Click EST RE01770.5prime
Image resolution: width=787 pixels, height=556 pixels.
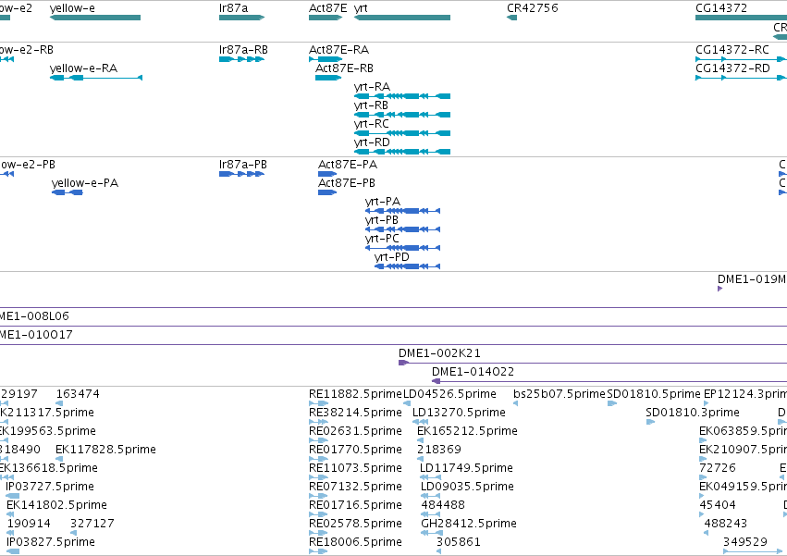[x=355, y=450]
